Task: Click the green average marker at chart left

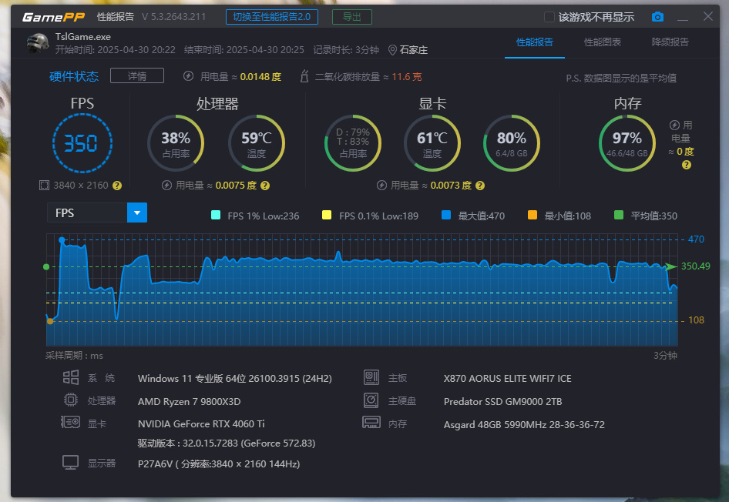Action: point(46,266)
